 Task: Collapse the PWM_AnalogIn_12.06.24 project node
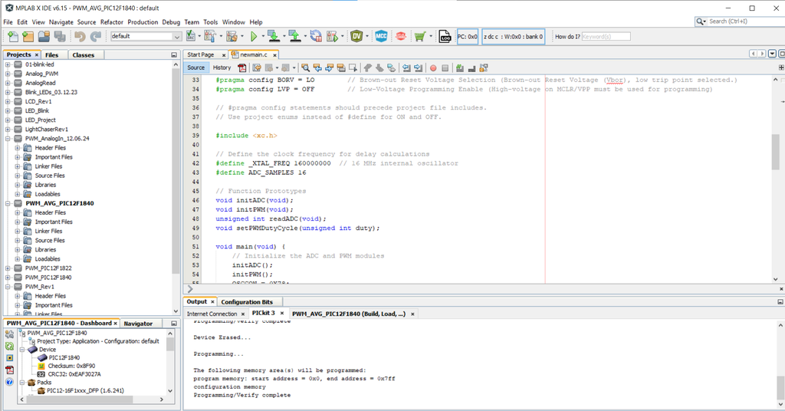click(8, 139)
